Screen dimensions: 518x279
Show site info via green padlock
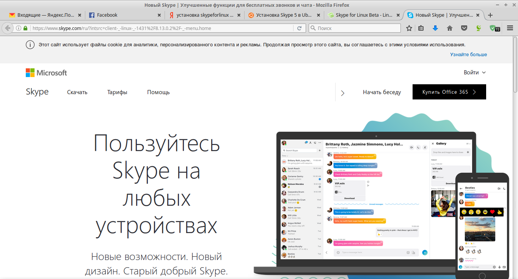pos(25,28)
